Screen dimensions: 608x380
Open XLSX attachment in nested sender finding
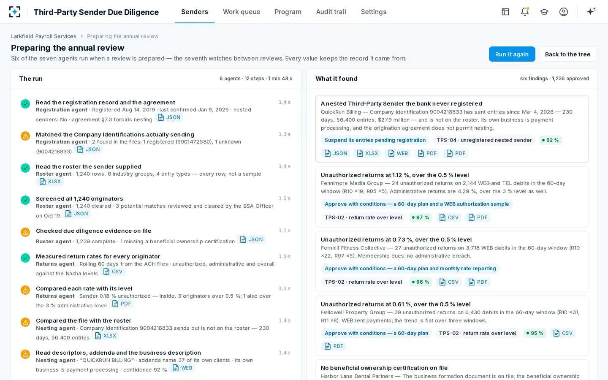click(x=368, y=153)
